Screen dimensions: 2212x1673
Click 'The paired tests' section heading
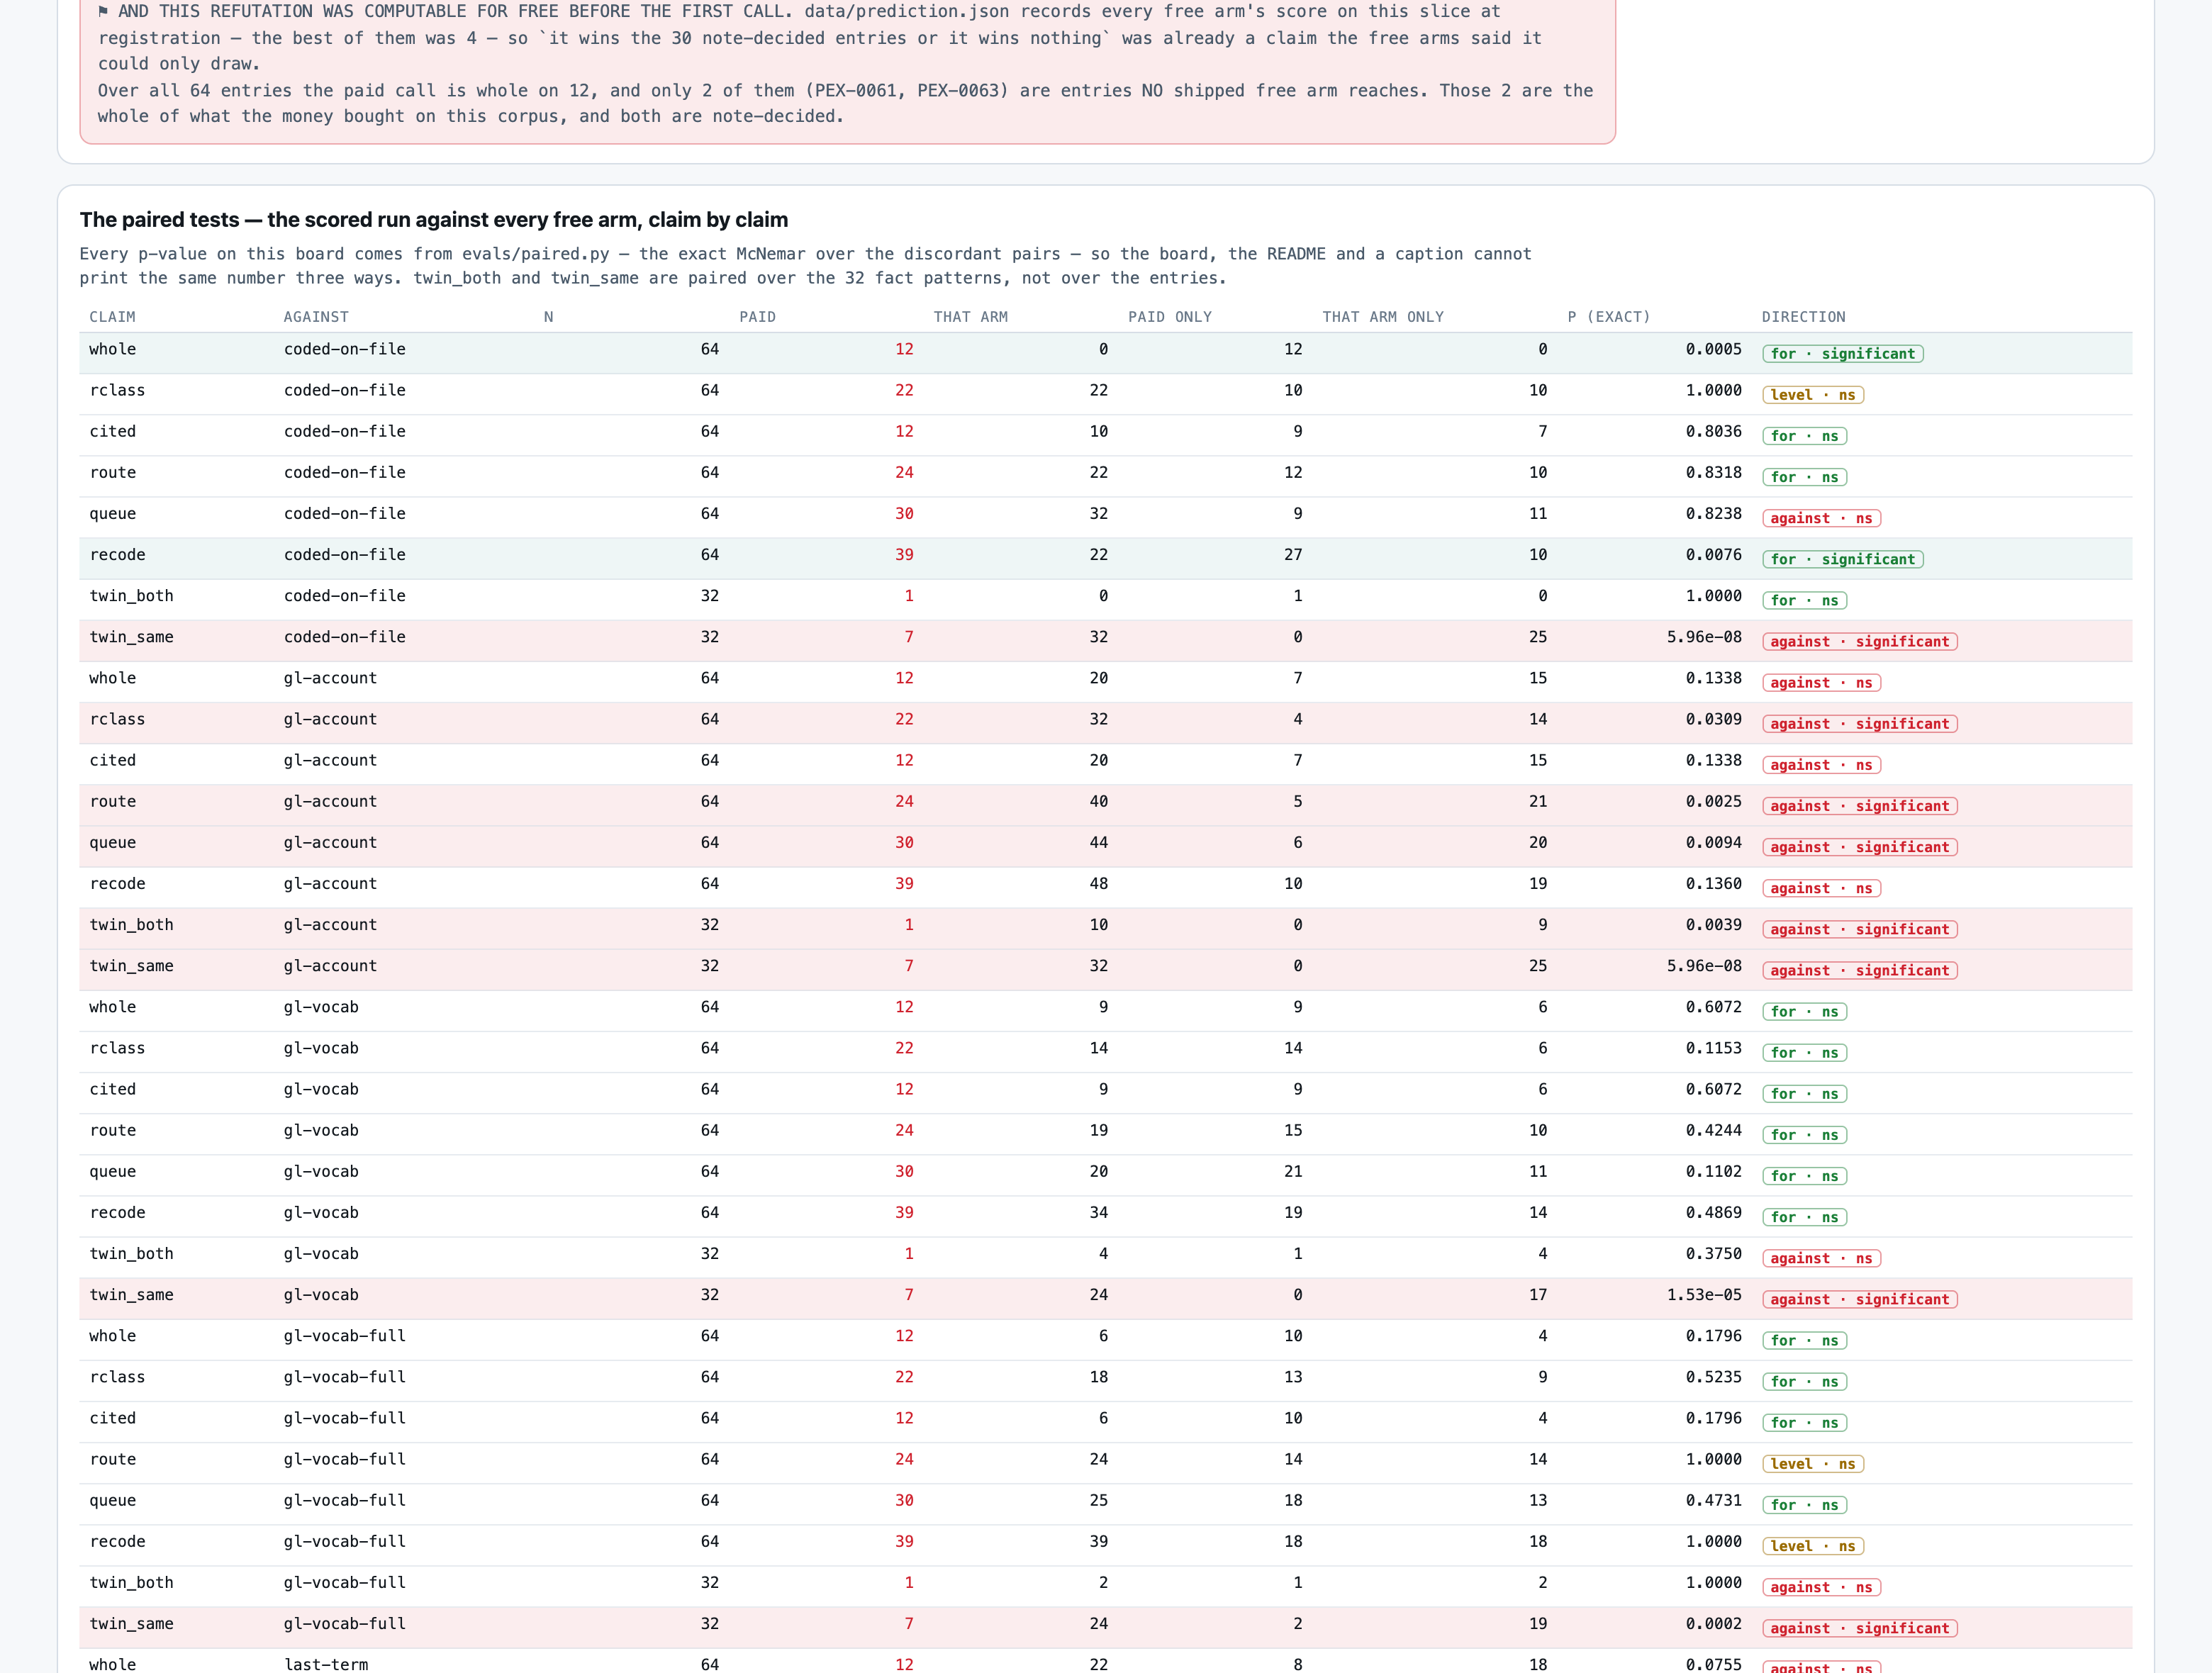[433, 220]
